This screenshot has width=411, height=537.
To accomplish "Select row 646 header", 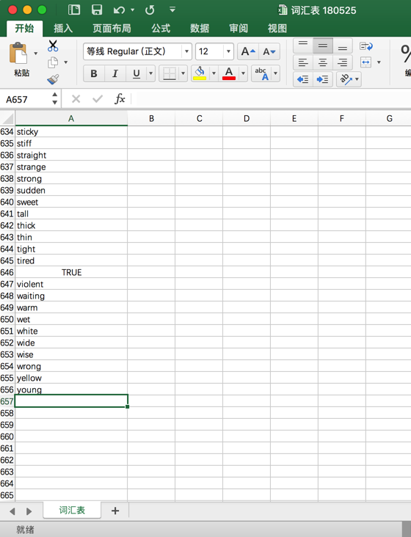I will tap(7, 272).
